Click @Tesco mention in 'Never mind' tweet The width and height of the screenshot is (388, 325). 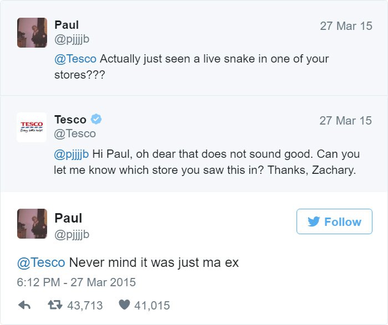[40, 262]
